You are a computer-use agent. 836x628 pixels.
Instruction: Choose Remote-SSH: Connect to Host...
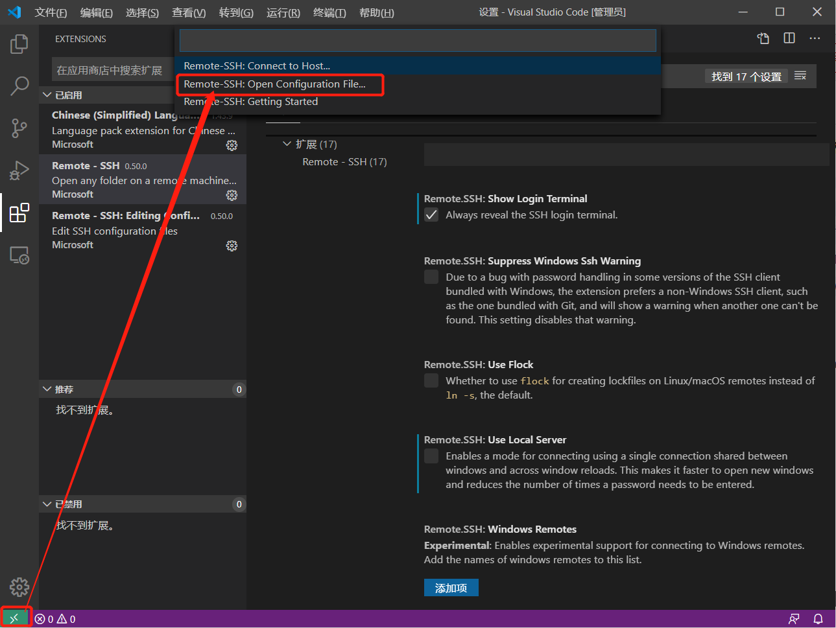[418, 66]
